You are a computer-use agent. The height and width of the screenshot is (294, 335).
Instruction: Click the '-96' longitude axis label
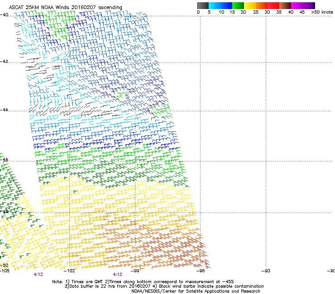coord(201,271)
